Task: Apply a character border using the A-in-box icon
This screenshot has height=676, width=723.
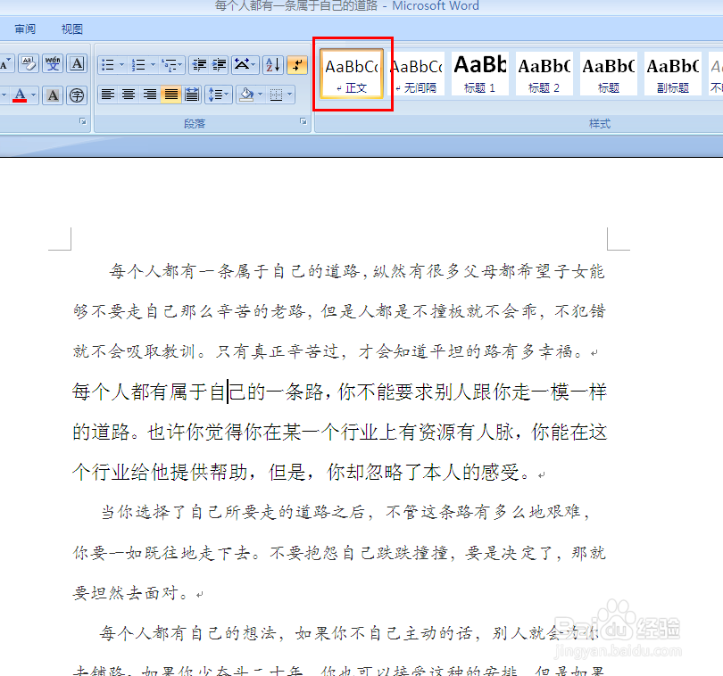Action: click(77, 63)
